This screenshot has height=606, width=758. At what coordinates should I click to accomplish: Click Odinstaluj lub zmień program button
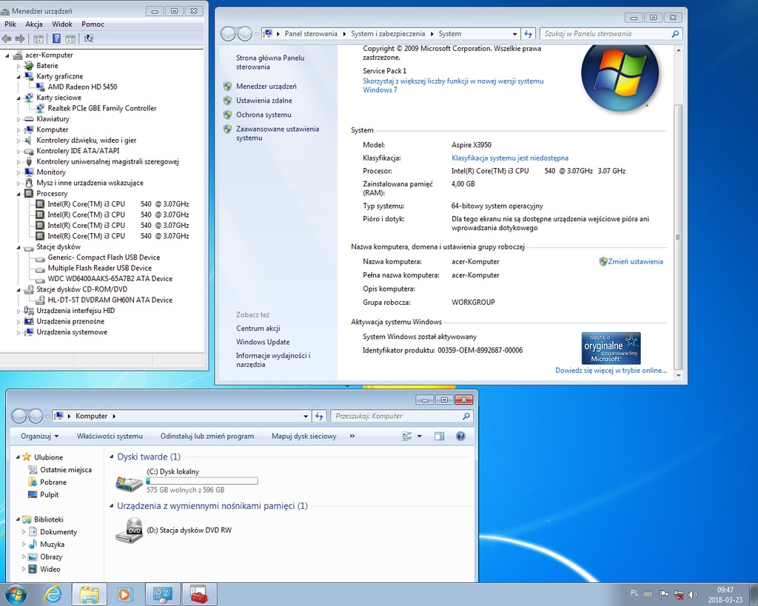click(x=207, y=436)
